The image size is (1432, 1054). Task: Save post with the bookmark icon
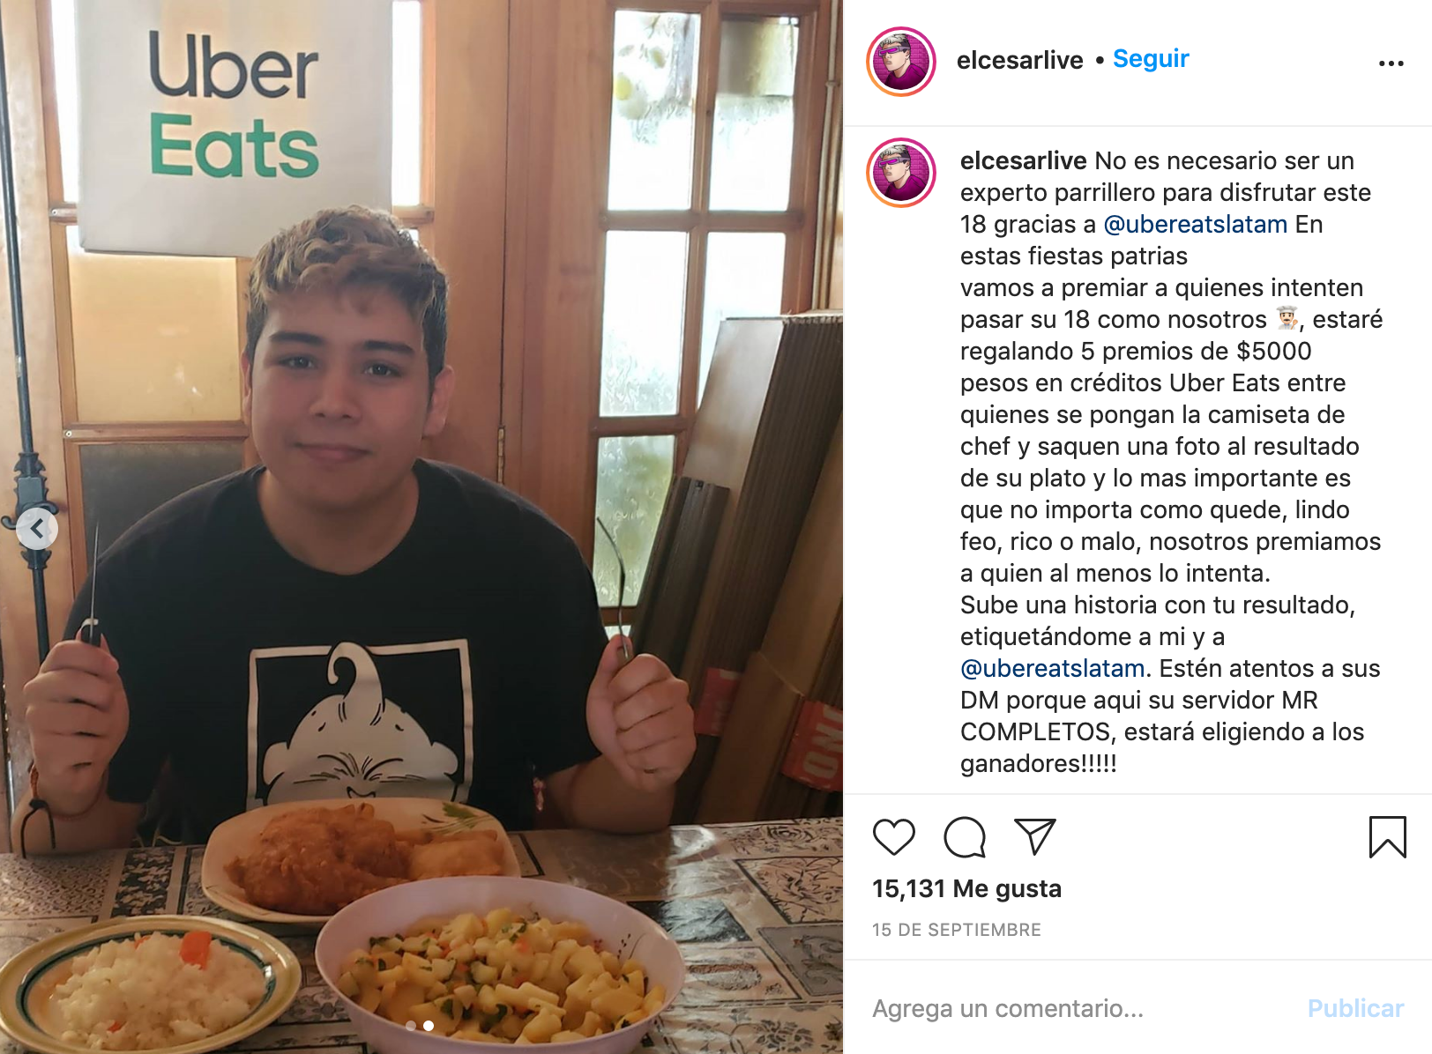point(1387,836)
